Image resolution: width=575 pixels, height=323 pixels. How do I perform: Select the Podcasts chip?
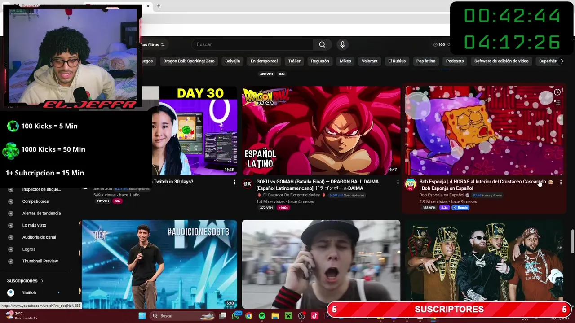coord(455,61)
